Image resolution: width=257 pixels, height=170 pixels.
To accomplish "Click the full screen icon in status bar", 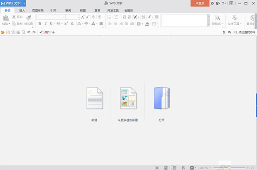I will (157, 168).
